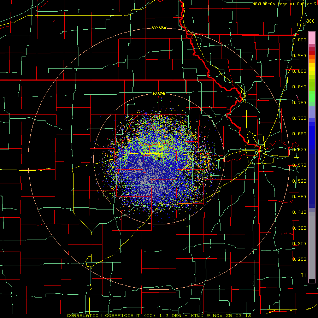This screenshot has width=318, height=318.
Task: Click the lavender swatch in the color scale
Action: click(312, 112)
